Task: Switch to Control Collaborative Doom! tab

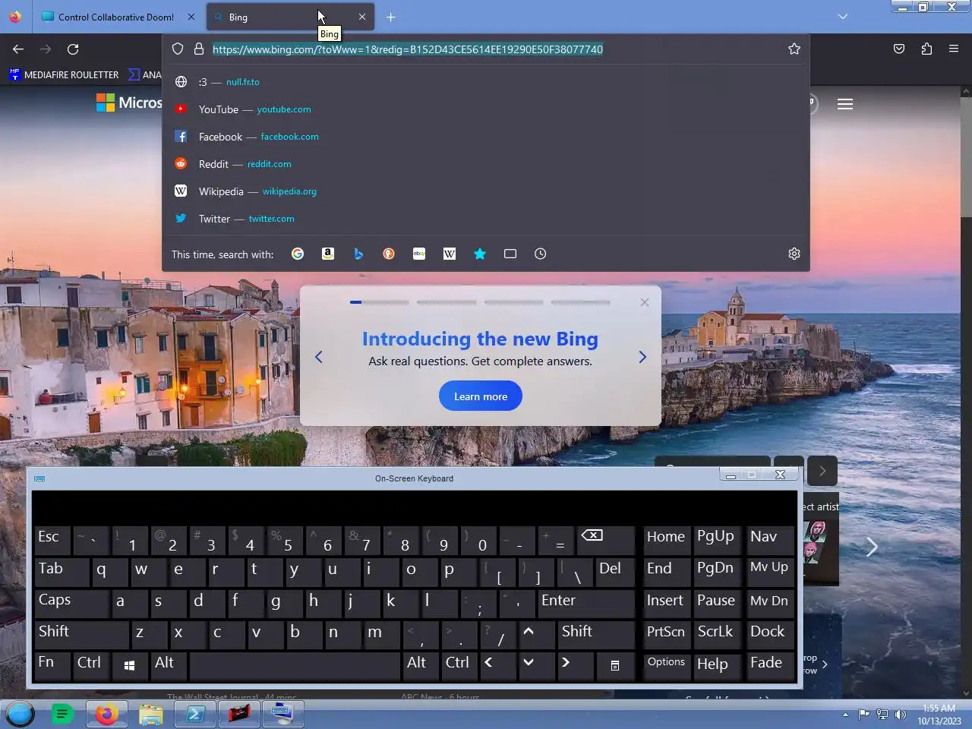Action: coord(115,17)
